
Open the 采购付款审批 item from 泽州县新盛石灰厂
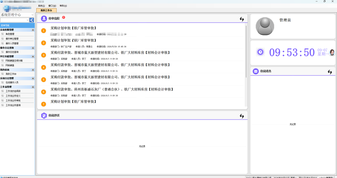112,89
